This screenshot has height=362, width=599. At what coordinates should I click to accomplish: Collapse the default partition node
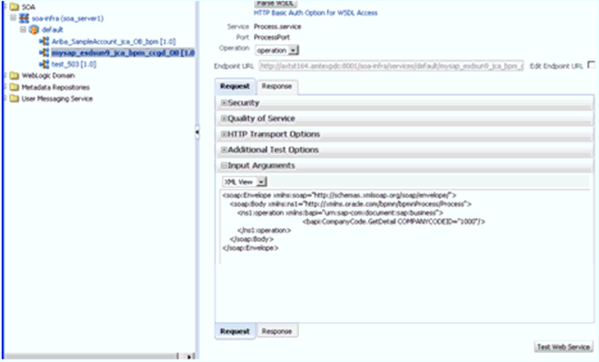[x=23, y=29]
